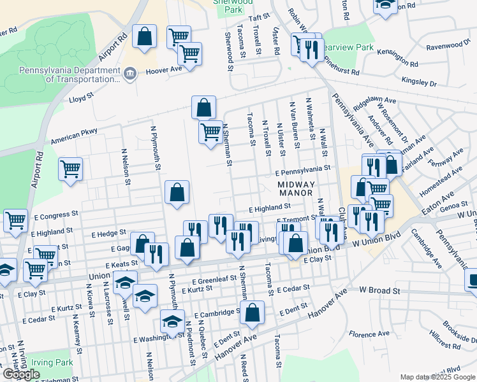
Task: Click the E Cedar St label near Tacoma St
Action: pos(293,288)
